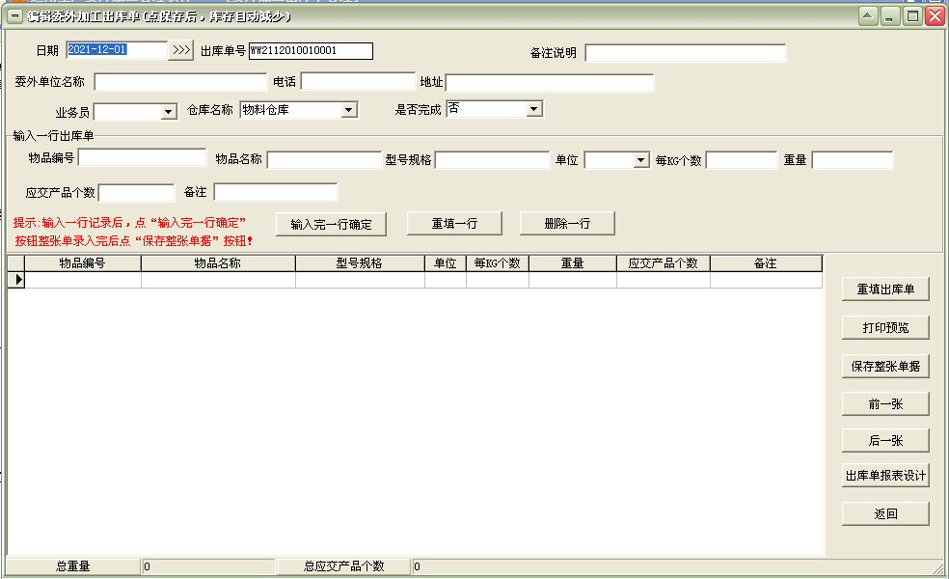Viewport: 949px width, 579px height.
Task: Maximize the 委外加工出库单 window
Action: (912, 16)
